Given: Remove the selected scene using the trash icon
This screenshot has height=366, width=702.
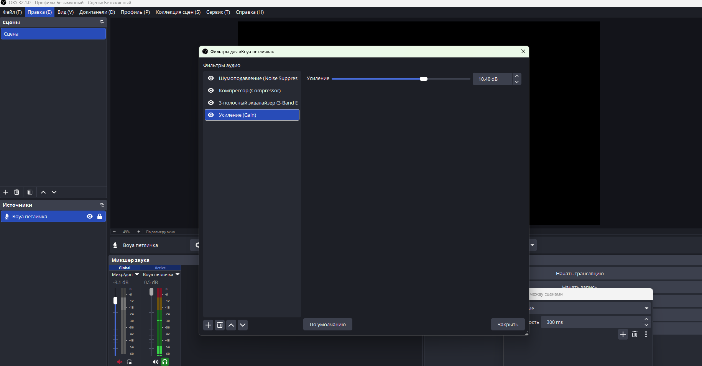Looking at the screenshot, I should [x=16, y=192].
